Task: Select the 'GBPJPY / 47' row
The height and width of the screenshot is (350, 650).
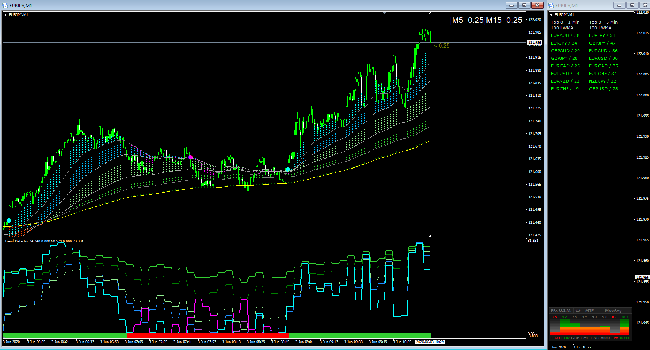Action: pos(602,43)
